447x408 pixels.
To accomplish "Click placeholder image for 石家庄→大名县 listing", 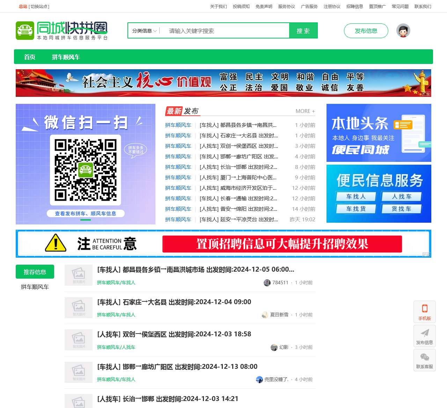I will click(x=79, y=308).
